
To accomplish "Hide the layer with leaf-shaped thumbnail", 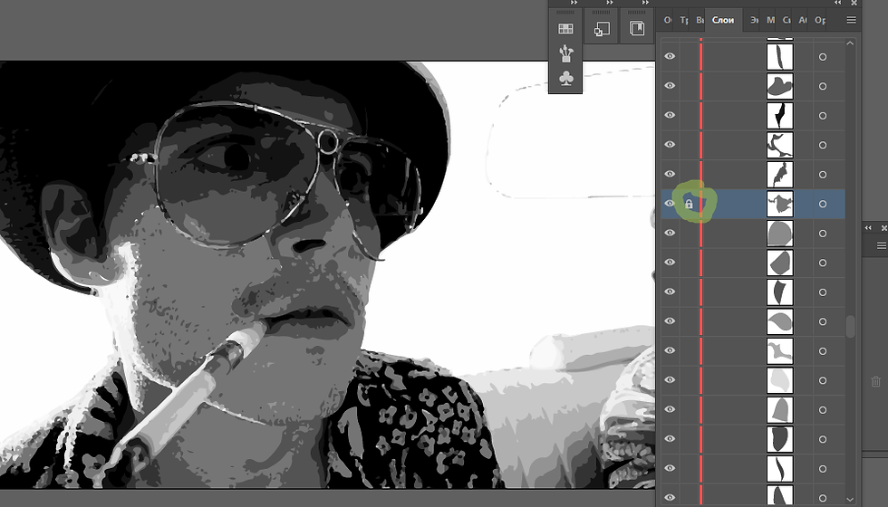I will click(x=670, y=321).
